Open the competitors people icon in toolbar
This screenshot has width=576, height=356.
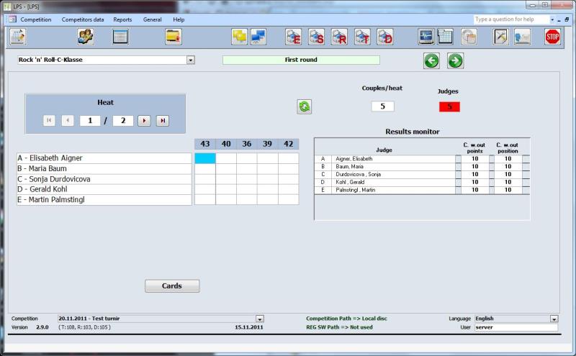coord(86,37)
